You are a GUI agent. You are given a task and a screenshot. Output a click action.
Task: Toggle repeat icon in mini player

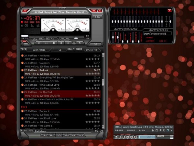point(157,130)
